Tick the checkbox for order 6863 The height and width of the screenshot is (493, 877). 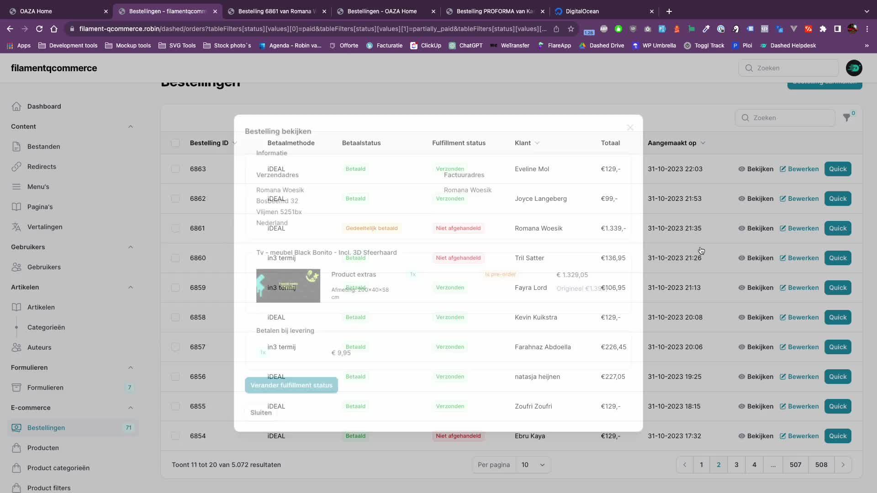tap(175, 169)
